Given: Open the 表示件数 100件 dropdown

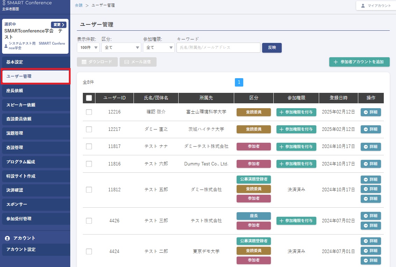Looking at the screenshot, I should click(88, 47).
